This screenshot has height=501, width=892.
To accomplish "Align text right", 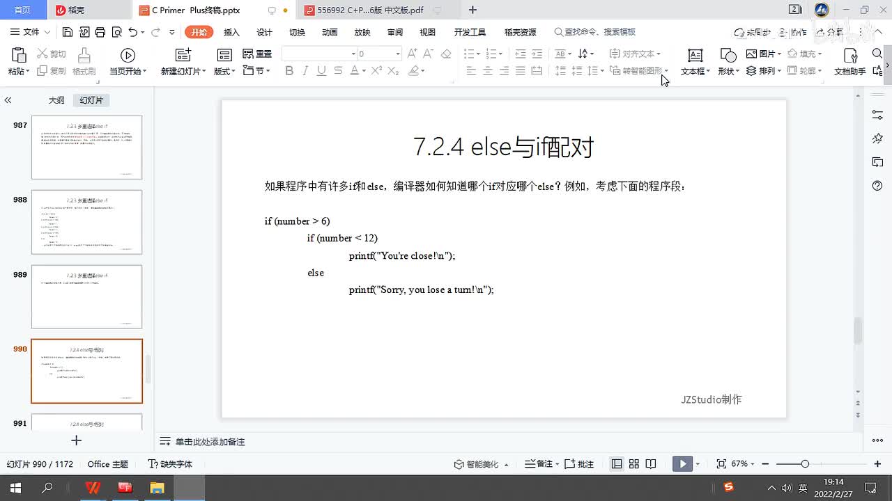I will click(504, 71).
